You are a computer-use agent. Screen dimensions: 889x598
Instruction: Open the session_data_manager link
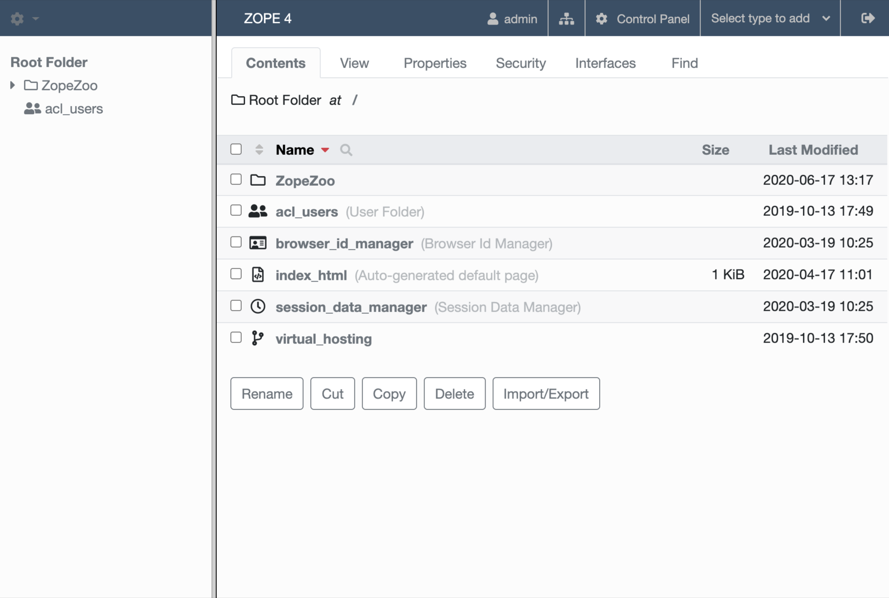[x=351, y=307]
